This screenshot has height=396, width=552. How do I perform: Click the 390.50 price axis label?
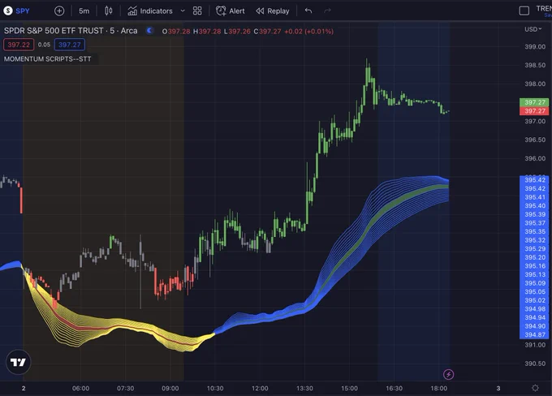[x=535, y=364]
